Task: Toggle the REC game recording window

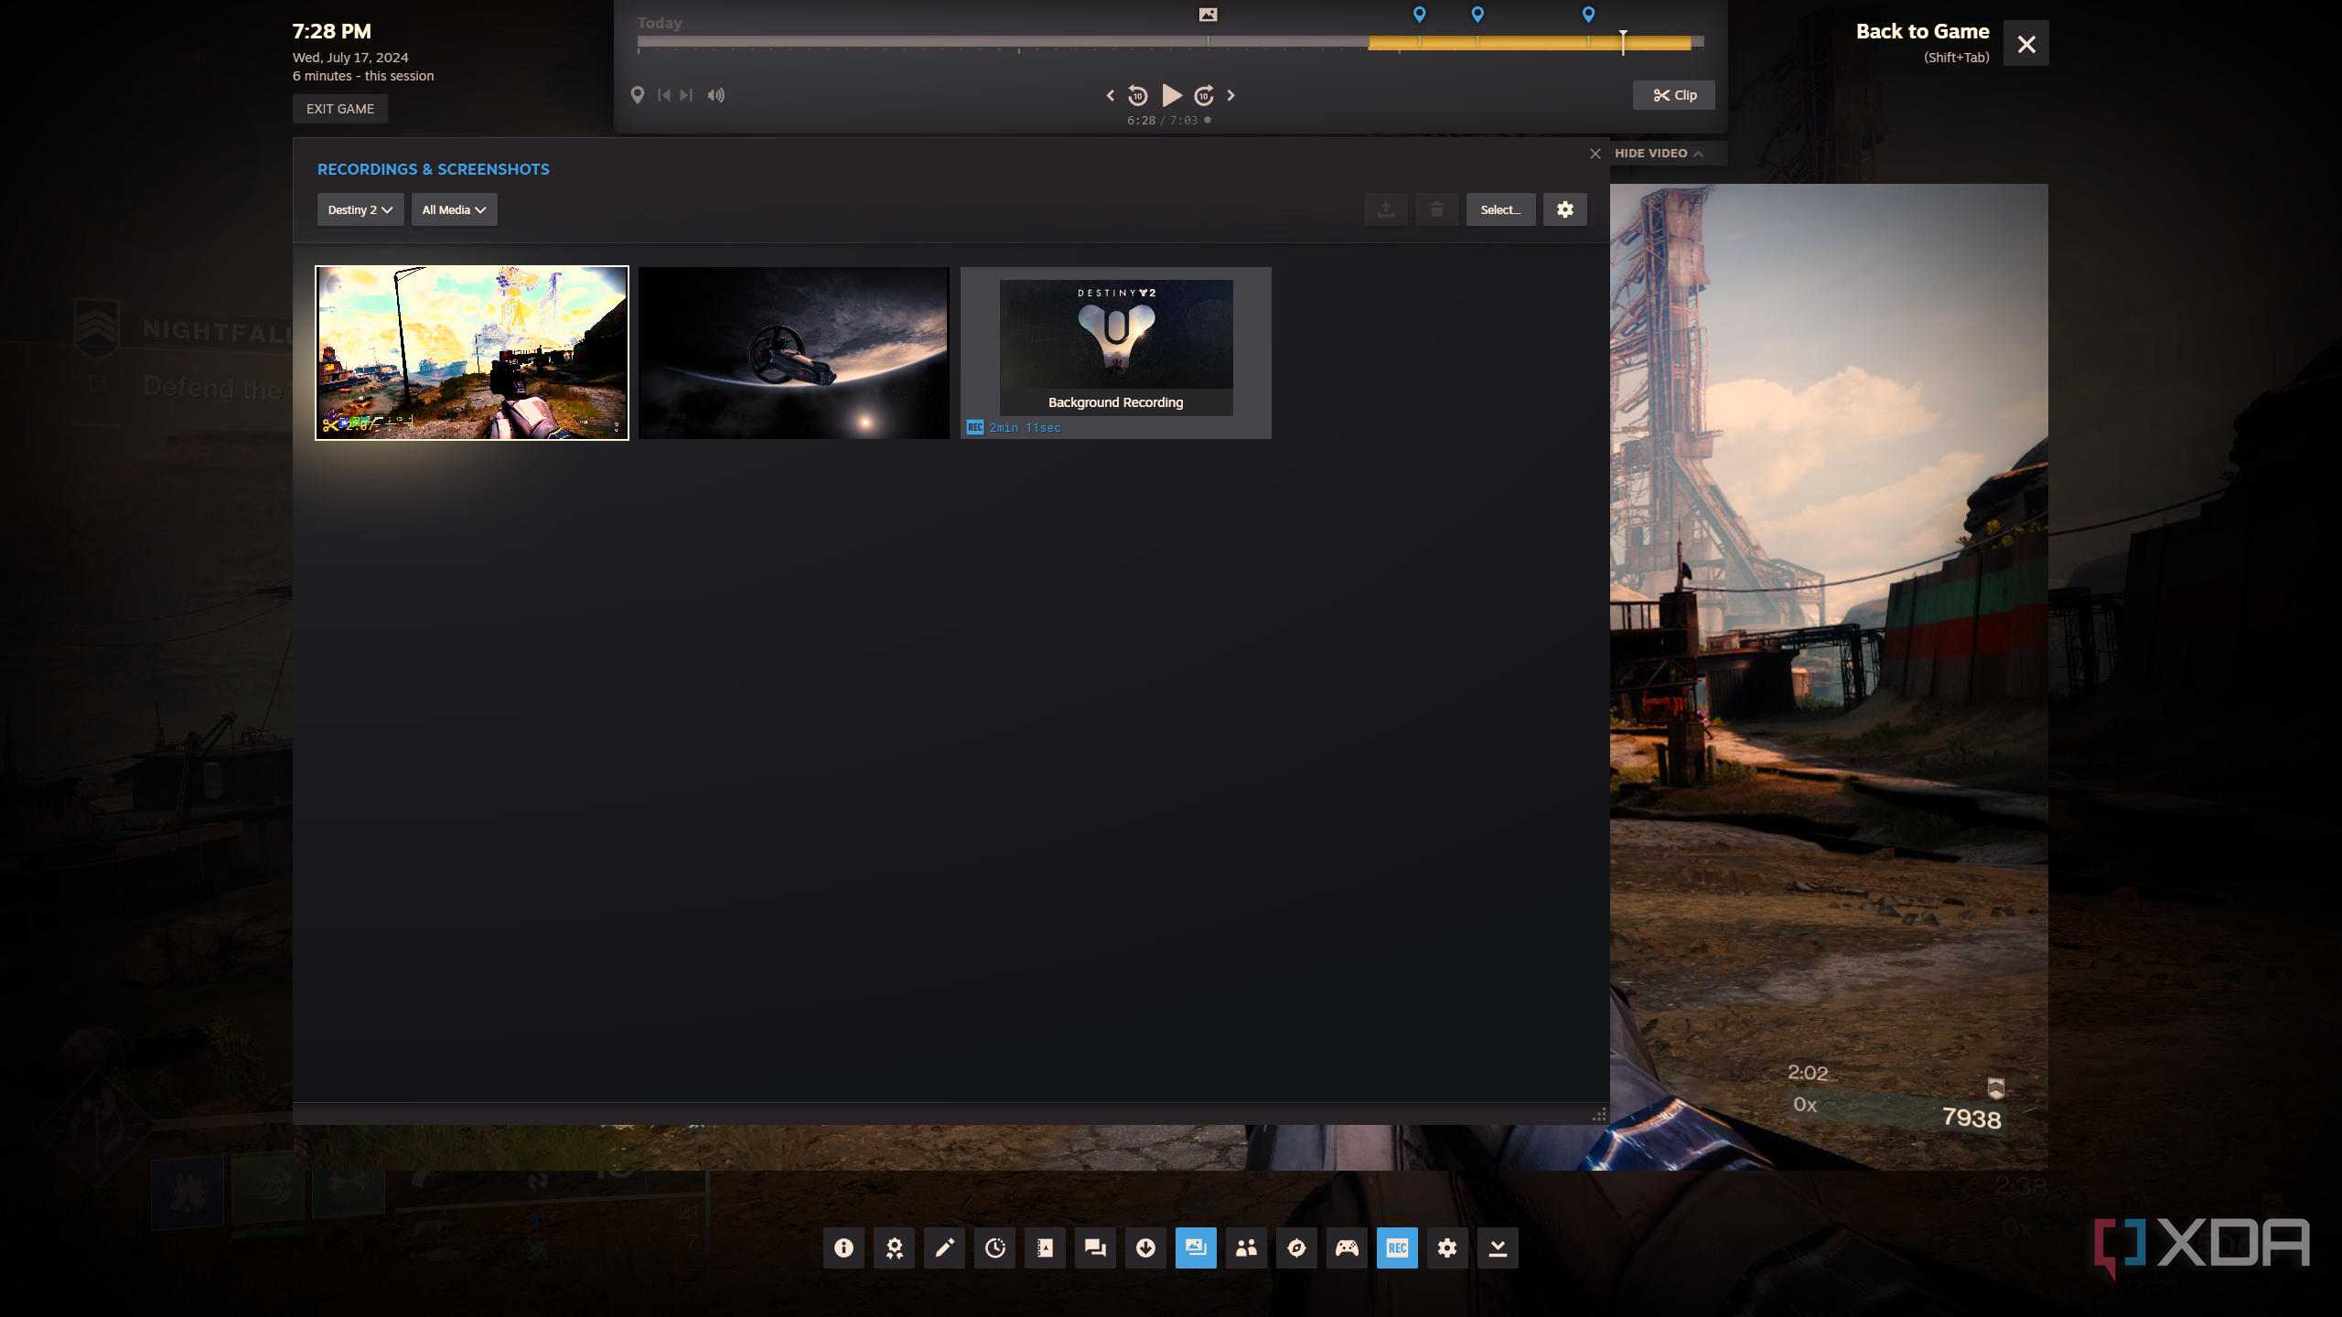Action: coord(1397,1247)
